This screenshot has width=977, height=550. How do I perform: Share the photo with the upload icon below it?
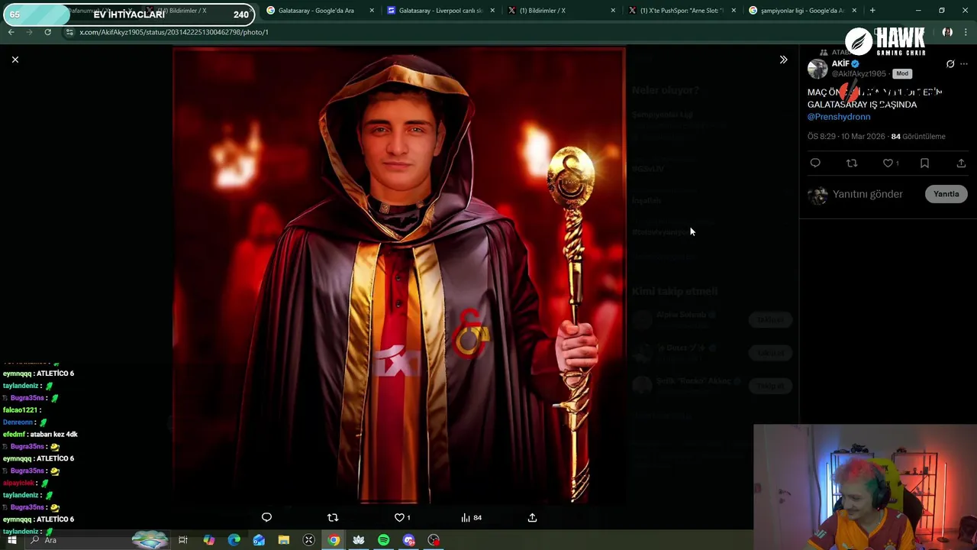coord(533,517)
